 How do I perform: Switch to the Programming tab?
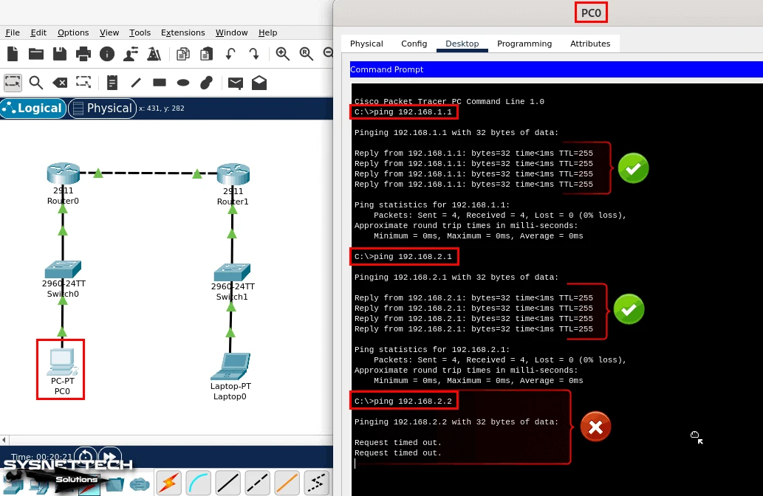[524, 44]
